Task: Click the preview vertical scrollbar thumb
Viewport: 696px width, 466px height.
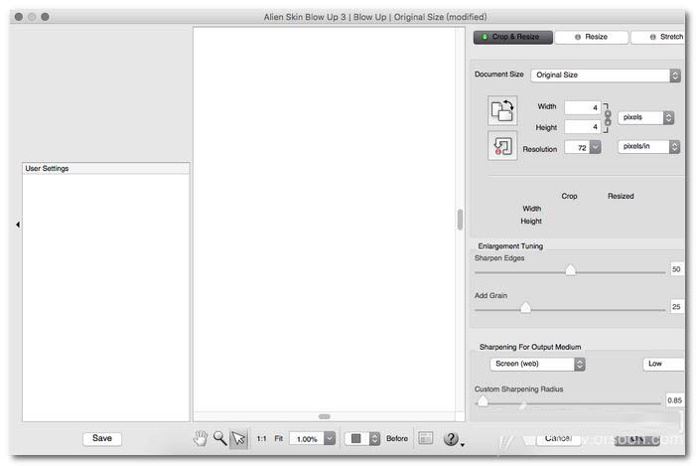Action: click(460, 220)
